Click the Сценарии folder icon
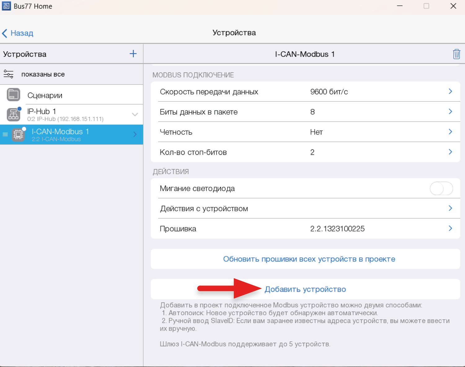 [14, 95]
